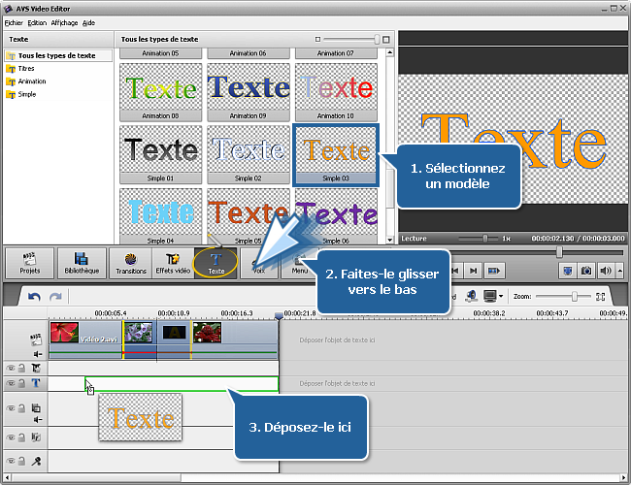Toggle the lock on the text track
The height and width of the screenshot is (485, 631).
click(21, 383)
